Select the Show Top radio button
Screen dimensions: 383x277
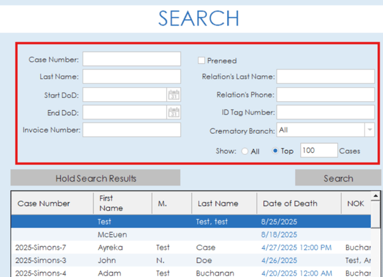click(275, 152)
